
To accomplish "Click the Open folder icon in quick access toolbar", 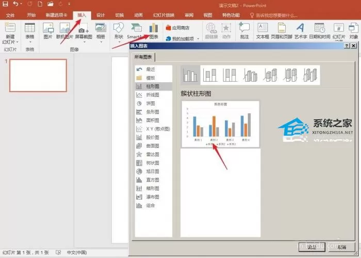I will tap(50, 4).
